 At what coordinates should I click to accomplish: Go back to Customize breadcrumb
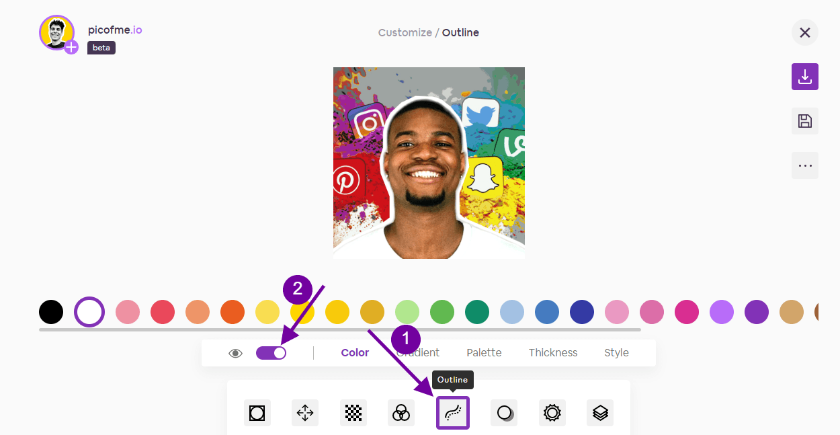point(405,32)
